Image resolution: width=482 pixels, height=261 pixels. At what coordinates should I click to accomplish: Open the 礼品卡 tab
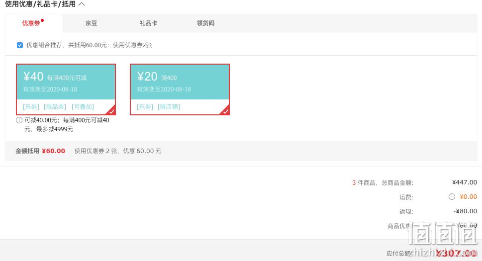(148, 23)
